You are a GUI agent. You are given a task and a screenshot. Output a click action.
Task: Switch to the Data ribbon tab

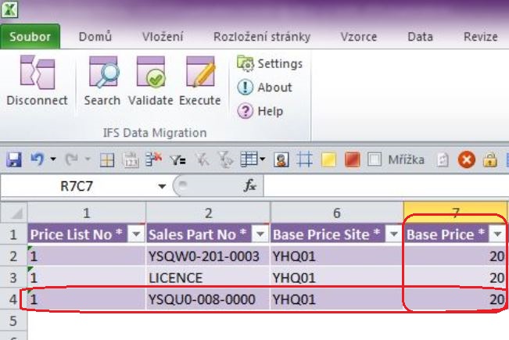(420, 37)
